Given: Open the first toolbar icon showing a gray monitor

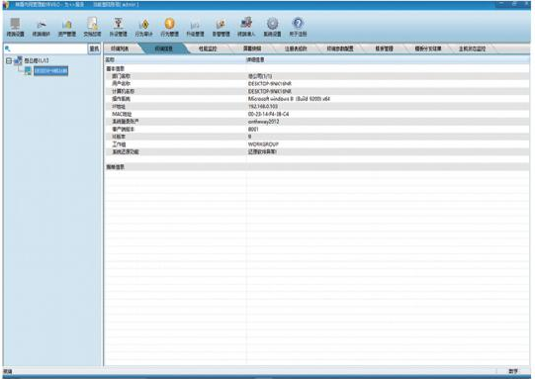Looking at the screenshot, I should [16, 27].
